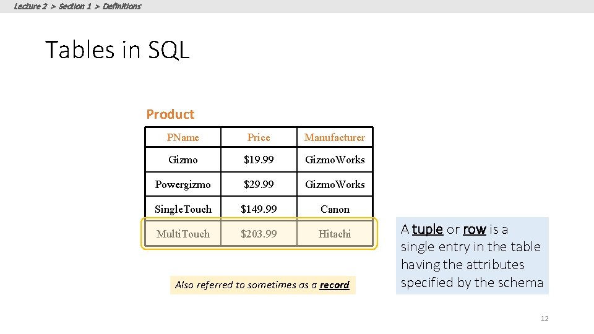Image resolution: width=594 pixels, height=334 pixels.
Task: Click the $19.99 price cell
Action: click(x=259, y=160)
